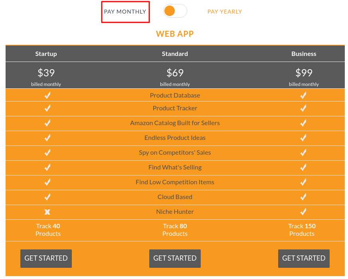Click the Standard plan column header

[x=175, y=54]
